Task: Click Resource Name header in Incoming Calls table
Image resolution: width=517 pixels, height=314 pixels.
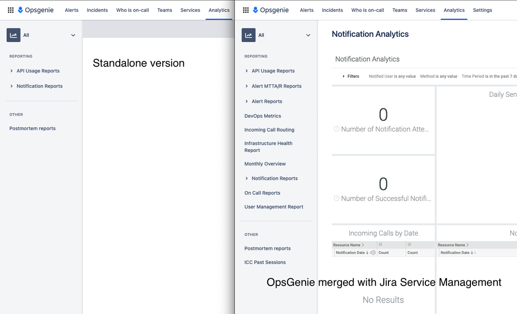Action: (x=349, y=245)
